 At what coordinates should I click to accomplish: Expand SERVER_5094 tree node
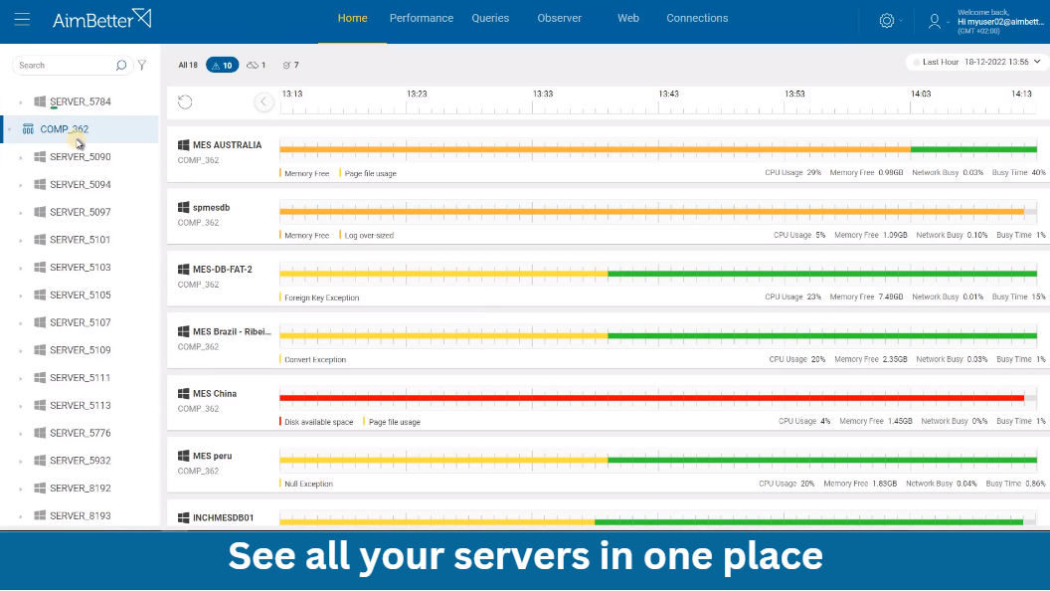pyautogui.click(x=21, y=185)
